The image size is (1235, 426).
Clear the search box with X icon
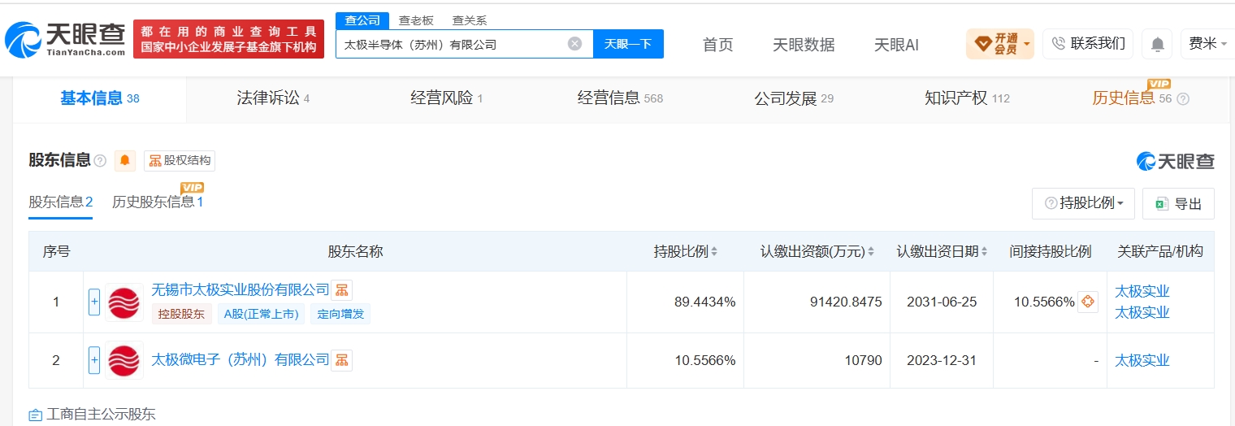574,44
